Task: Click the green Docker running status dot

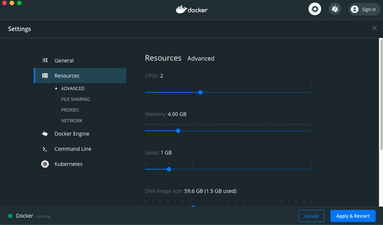Action: 10,216
